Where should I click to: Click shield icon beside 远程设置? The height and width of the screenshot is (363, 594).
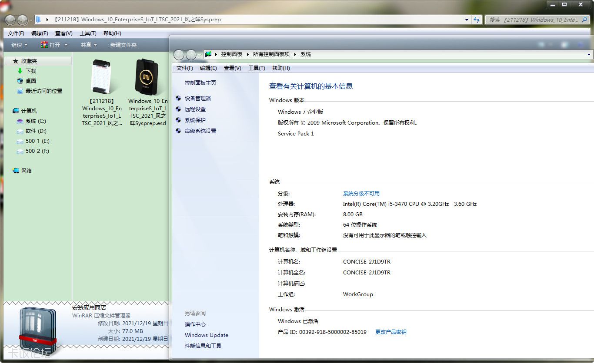pyautogui.click(x=178, y=109)
